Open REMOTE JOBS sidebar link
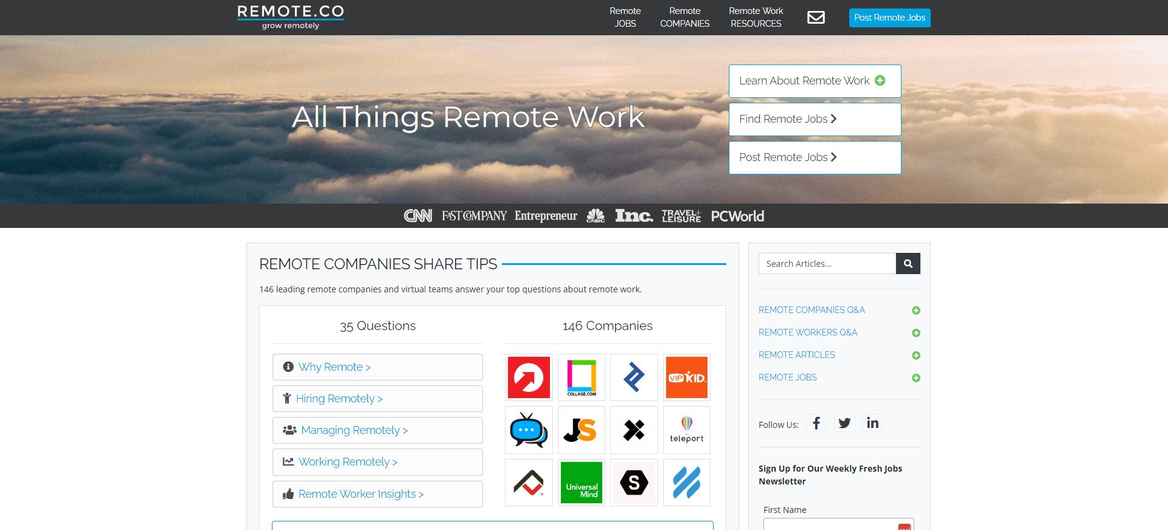Screen dimensions: 1168x530 click(788, 377)
